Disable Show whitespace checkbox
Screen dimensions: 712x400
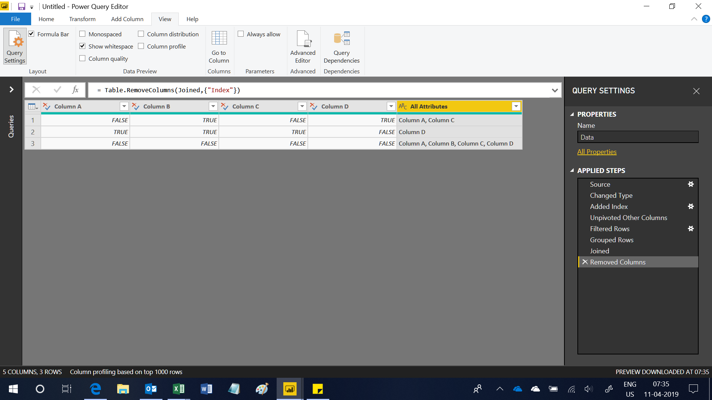82,46
